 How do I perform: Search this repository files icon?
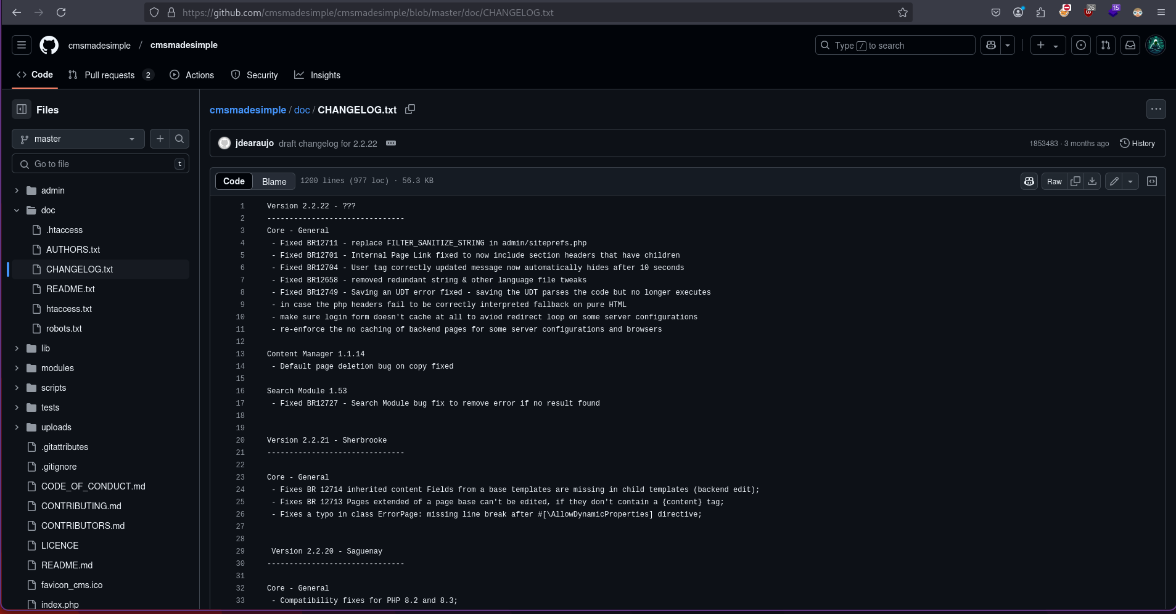pos(179,139)
